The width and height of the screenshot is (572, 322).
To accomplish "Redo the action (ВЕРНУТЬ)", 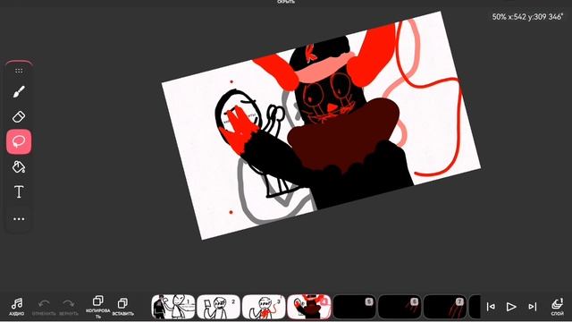I will coord(69,308).
